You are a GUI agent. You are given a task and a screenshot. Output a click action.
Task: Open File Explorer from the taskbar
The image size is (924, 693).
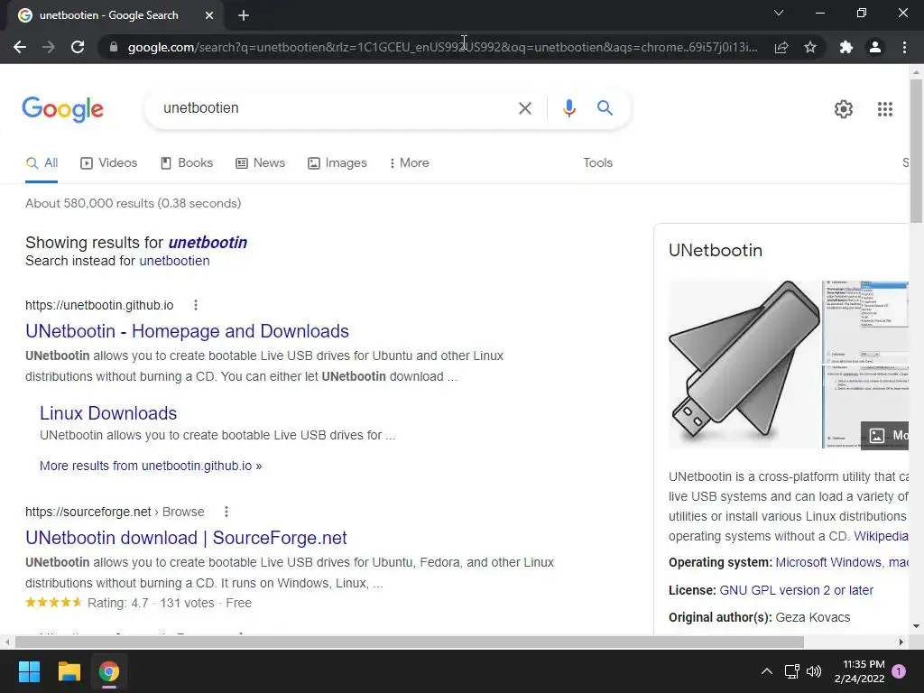pyautogui.click(x=69, y=671)
